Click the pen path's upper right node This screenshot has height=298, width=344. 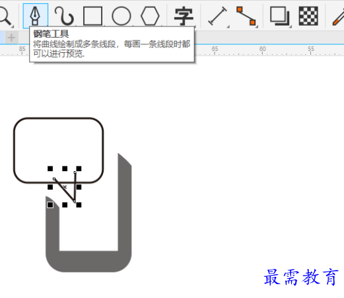pos(75,172)
